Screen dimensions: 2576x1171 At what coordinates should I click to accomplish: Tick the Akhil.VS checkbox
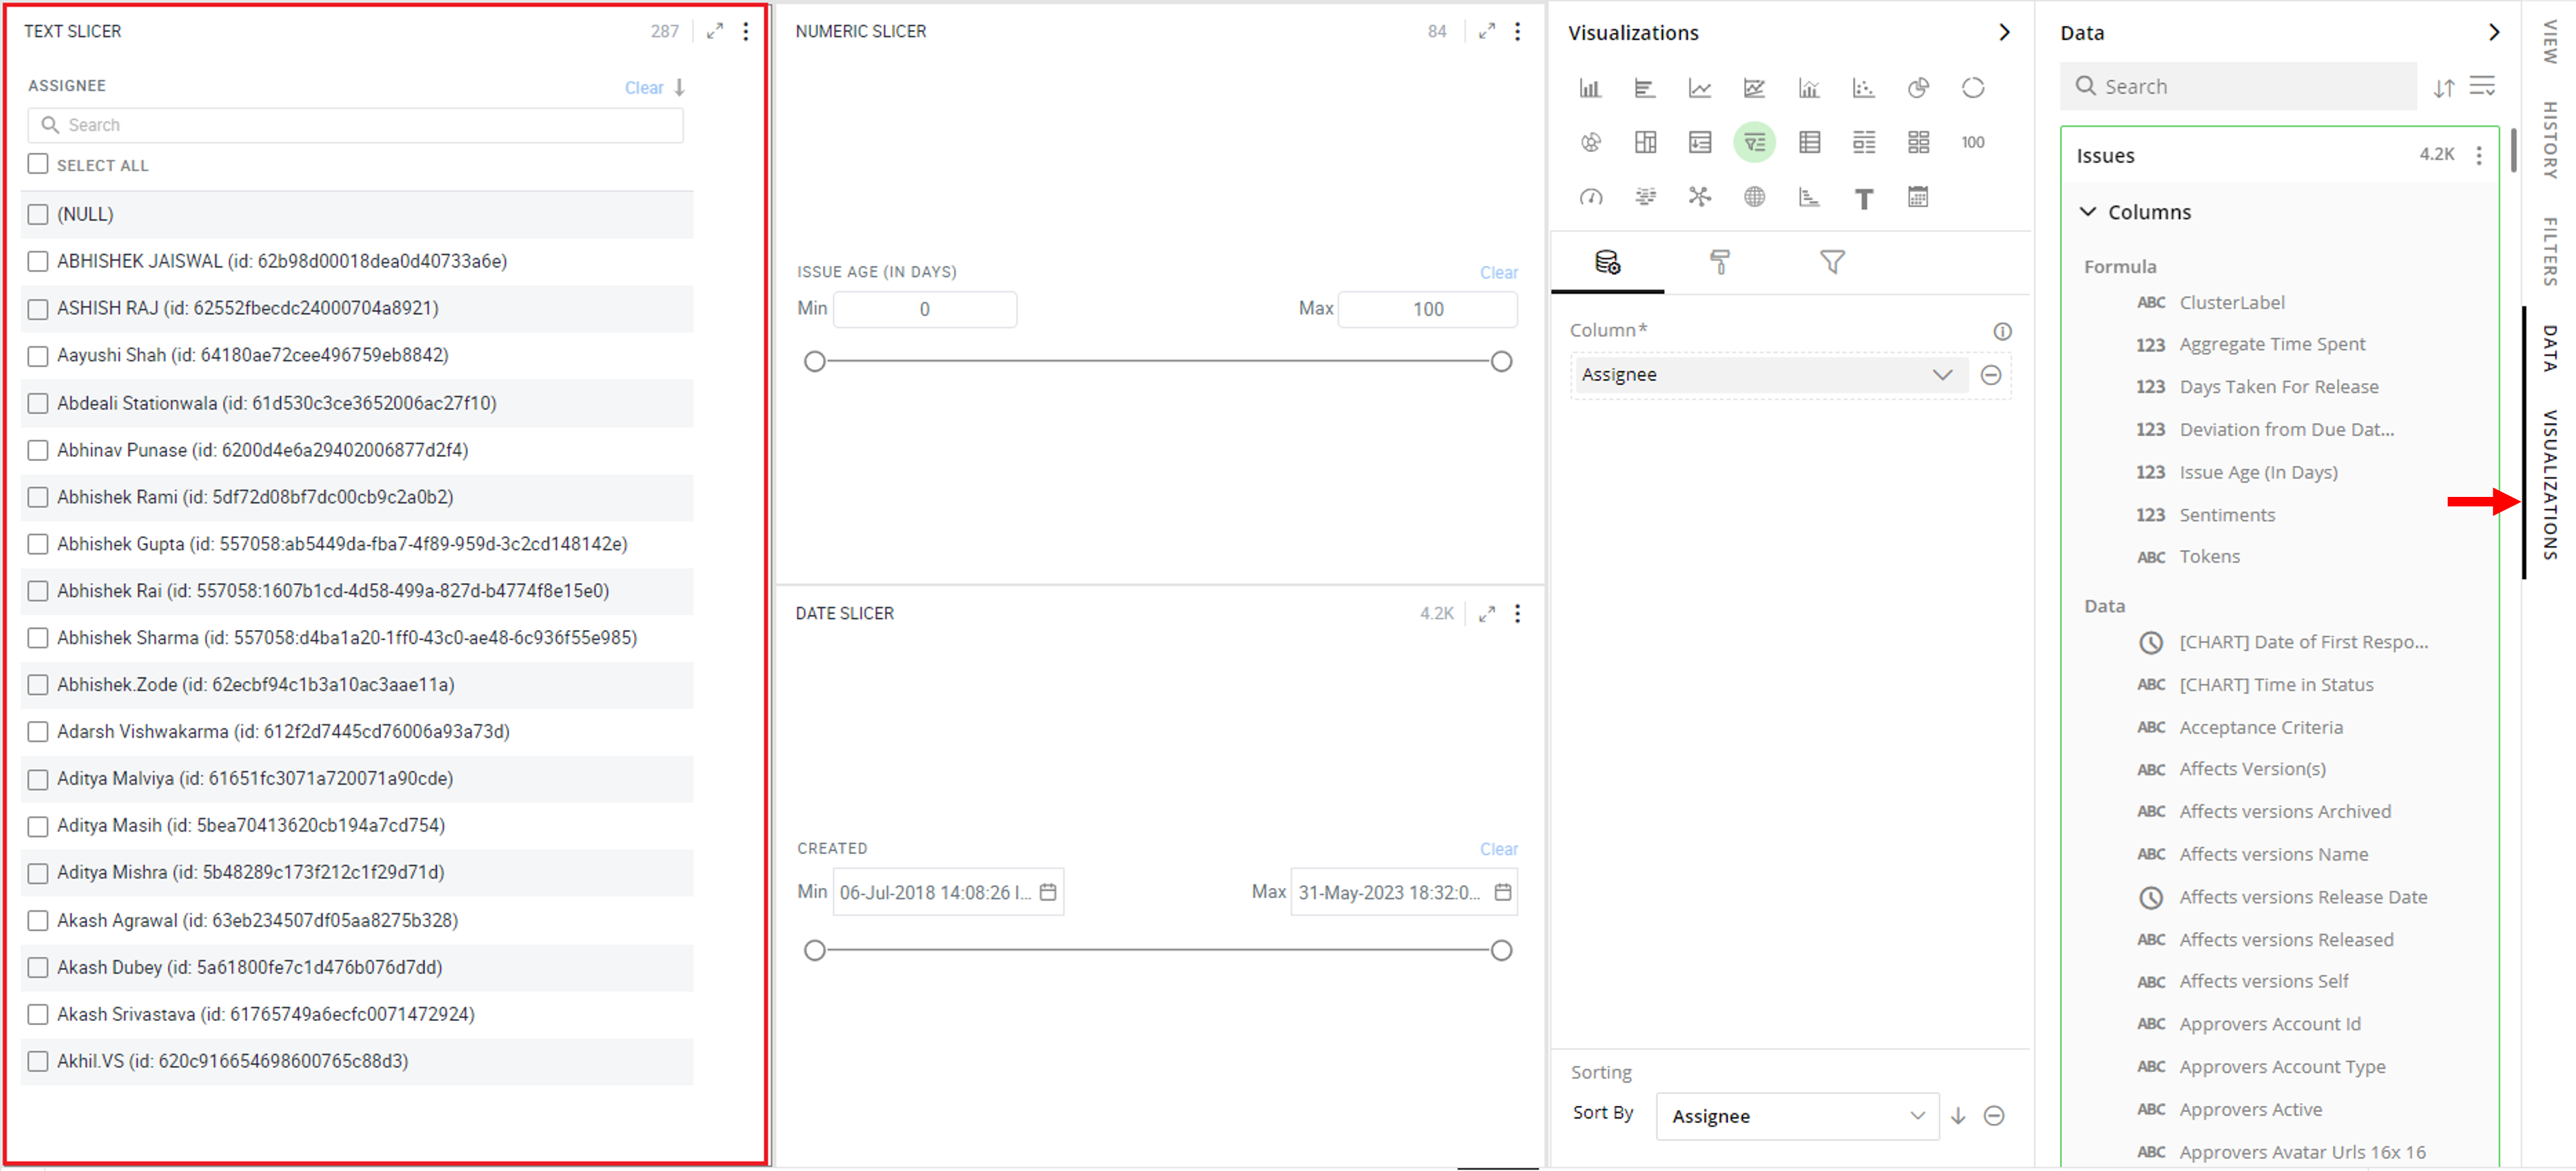tap(38, 1061)
